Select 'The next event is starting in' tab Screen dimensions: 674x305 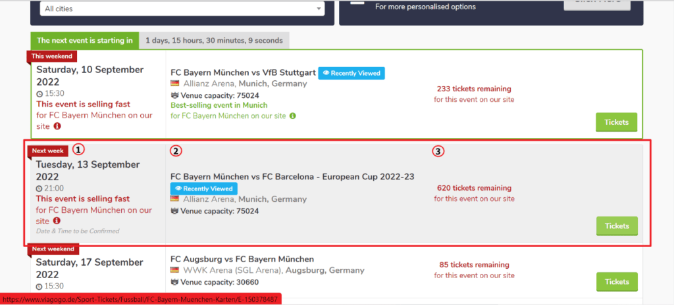coord(85,40)
